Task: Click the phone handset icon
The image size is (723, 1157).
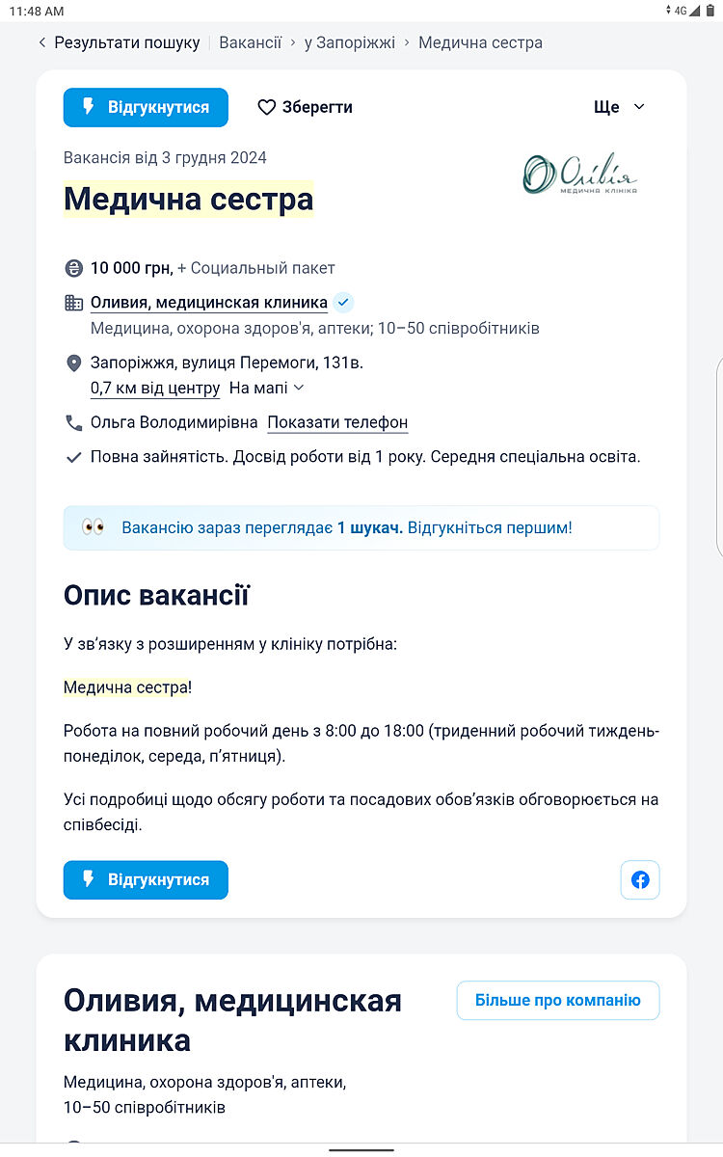Action: pos(74,422)
